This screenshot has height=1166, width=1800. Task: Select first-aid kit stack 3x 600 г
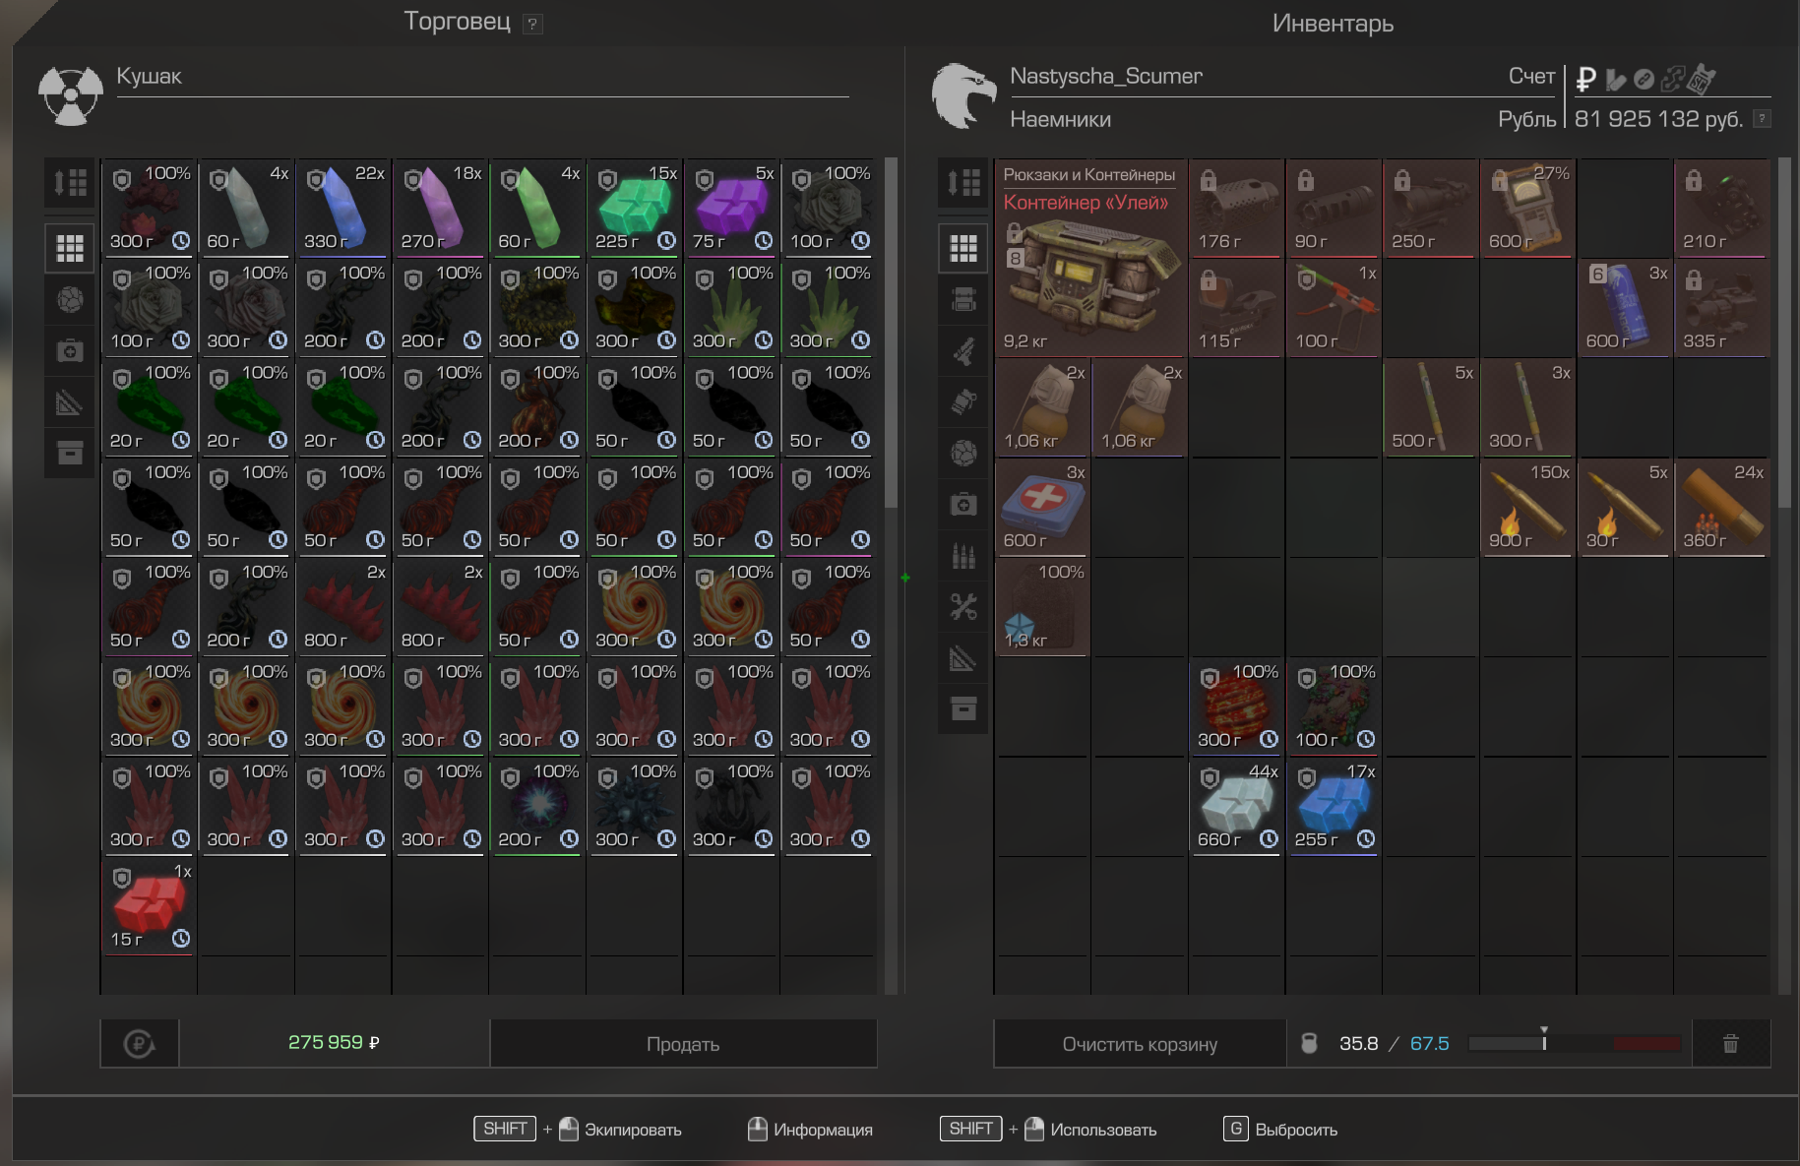click(1042, 507)
